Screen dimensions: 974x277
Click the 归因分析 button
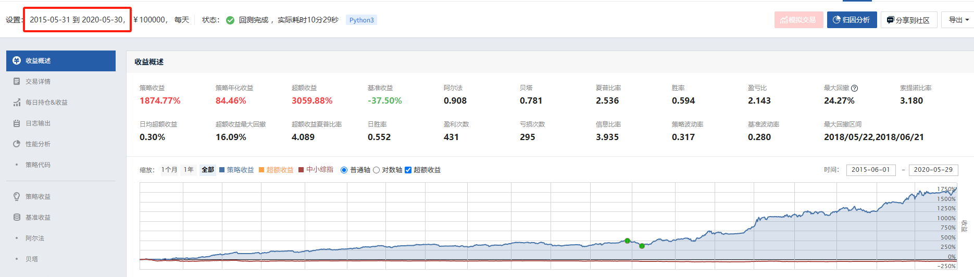852,20
